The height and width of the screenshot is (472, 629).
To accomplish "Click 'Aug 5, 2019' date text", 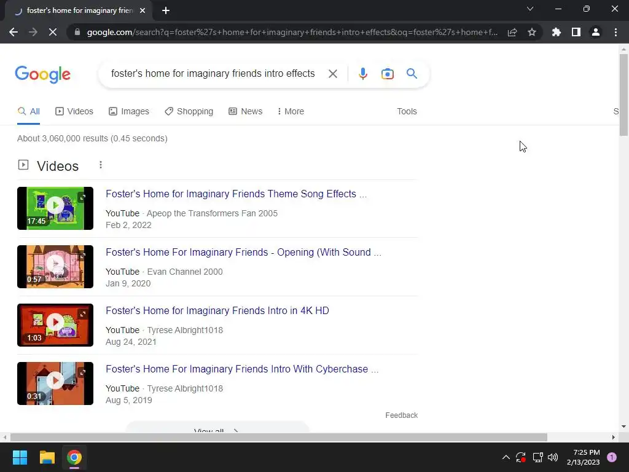I will 129,401.
